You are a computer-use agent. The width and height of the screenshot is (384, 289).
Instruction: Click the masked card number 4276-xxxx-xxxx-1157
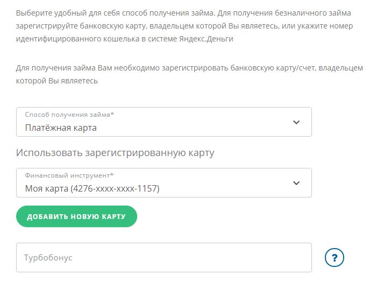[115, 188]
